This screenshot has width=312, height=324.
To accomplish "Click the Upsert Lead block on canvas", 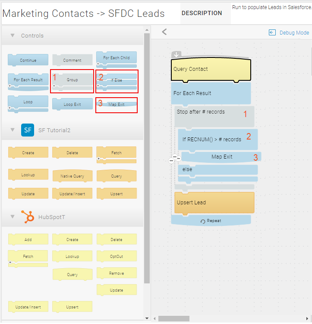I will tap(214, 203).
